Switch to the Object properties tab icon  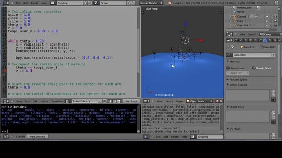(x=251, y=40)
